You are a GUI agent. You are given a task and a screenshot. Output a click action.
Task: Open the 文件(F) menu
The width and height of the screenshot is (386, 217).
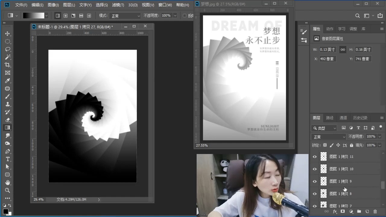click(21, 5)
